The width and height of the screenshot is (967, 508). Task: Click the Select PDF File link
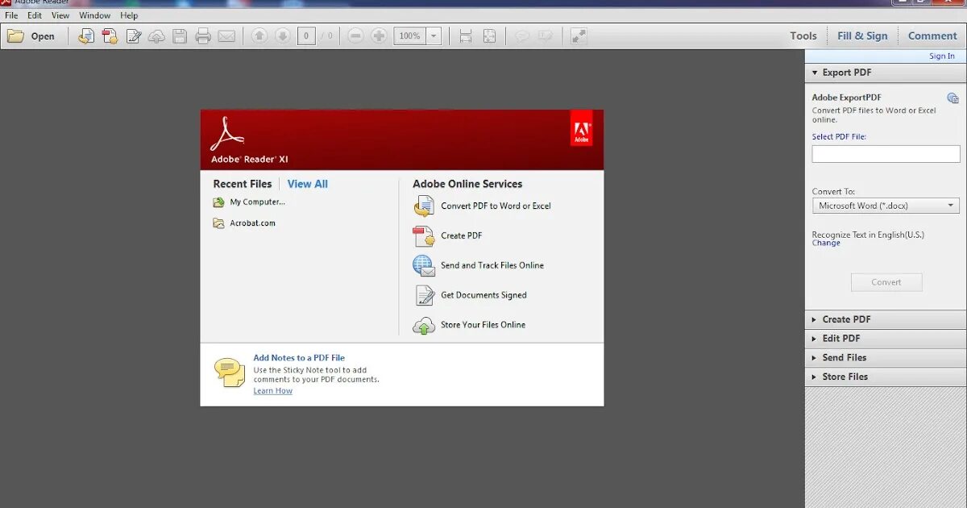[x=839, y=137]
